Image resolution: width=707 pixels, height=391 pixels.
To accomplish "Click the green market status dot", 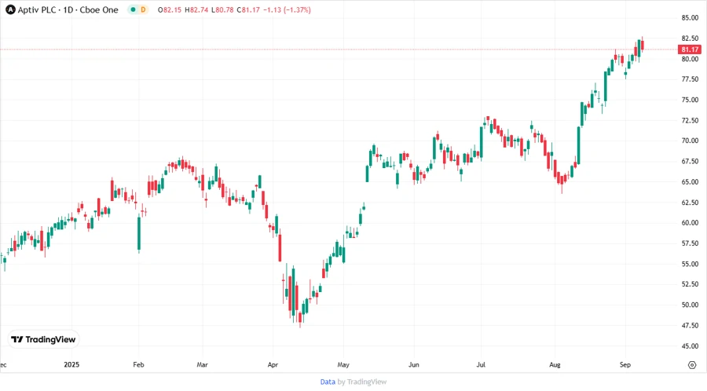I will 133,9.
